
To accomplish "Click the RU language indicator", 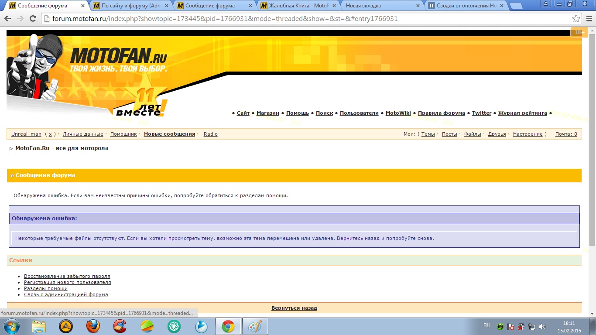I will tap(487, 325).
